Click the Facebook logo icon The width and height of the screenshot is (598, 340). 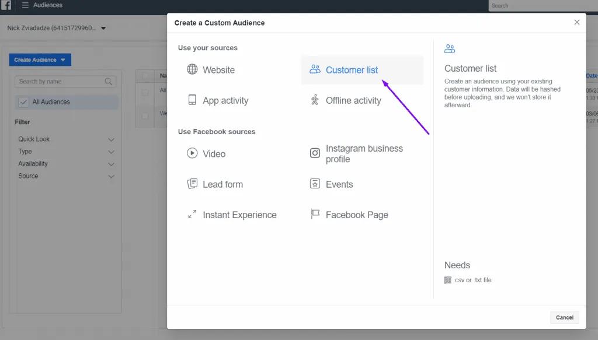(6, 5)
